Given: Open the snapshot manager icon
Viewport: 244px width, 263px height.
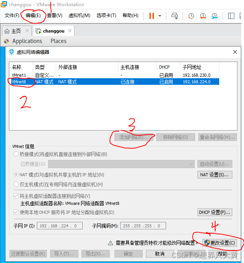Looking at the screenshot, I should [215, 16].
